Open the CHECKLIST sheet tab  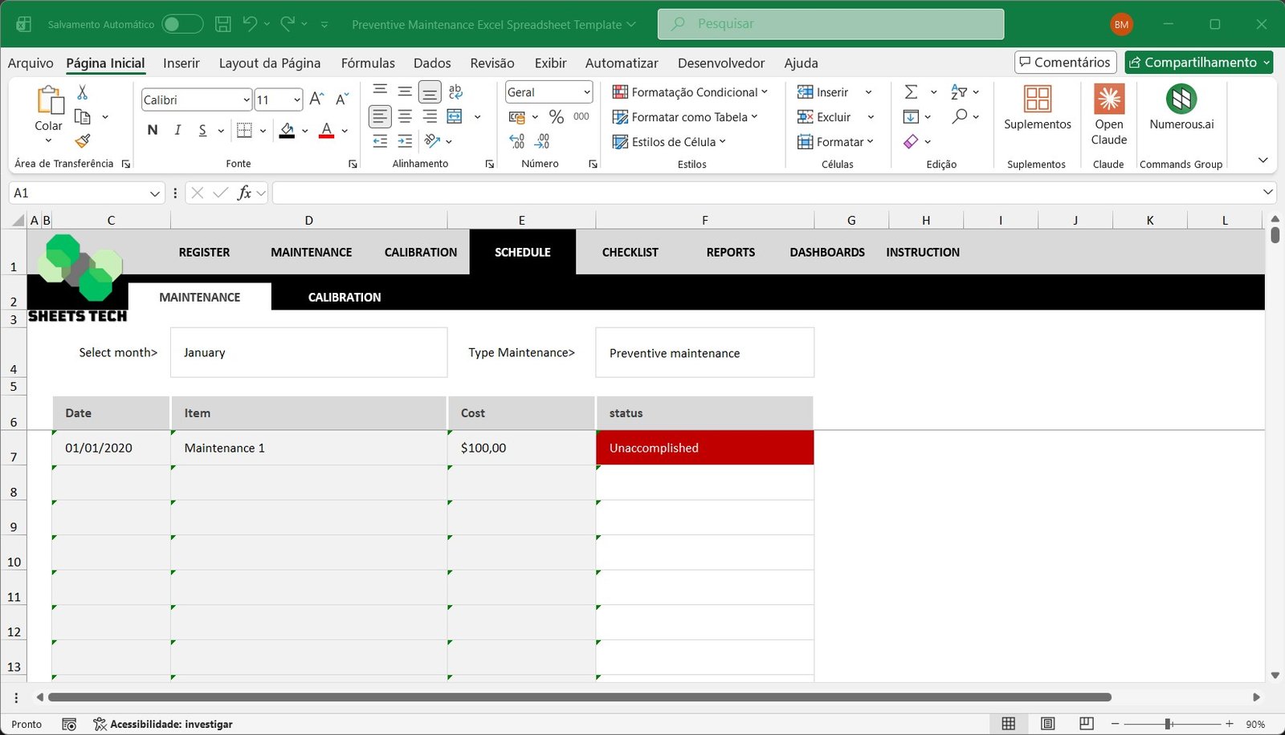(630, 252)
